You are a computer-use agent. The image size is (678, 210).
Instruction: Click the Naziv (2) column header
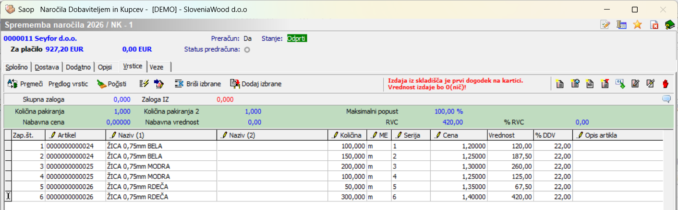(x=272, y=135)
